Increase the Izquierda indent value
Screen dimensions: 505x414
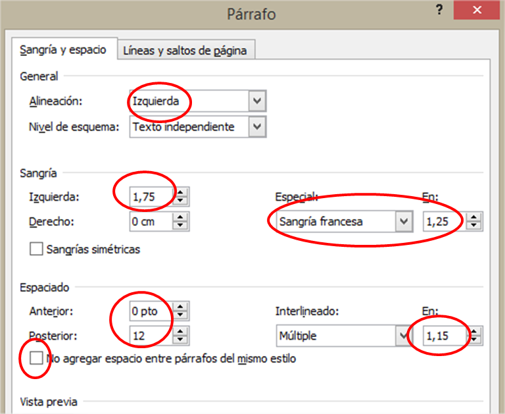coord(182,192)
